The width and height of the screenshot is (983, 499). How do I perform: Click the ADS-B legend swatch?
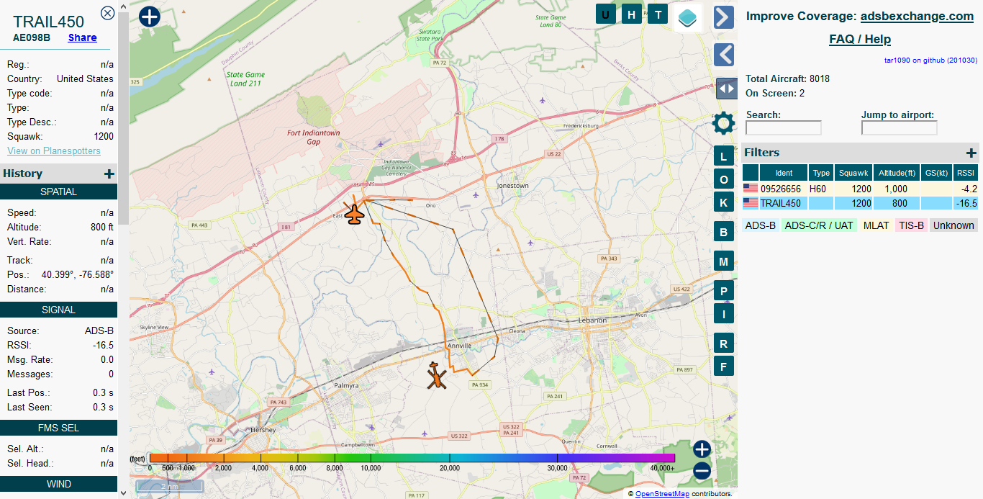[761, 225]
